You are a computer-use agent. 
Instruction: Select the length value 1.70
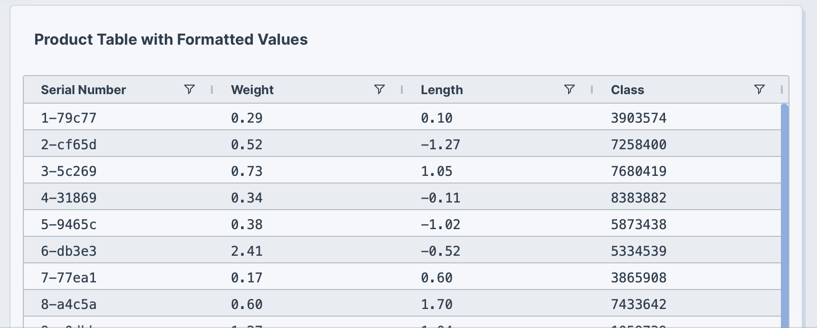click(437, 304)
